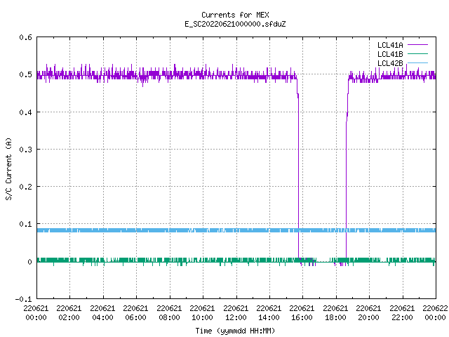This screenshot has width=449, height=337.
Task: Click the purple LCL41A legend line sample
Action: (x=417, y=45)
